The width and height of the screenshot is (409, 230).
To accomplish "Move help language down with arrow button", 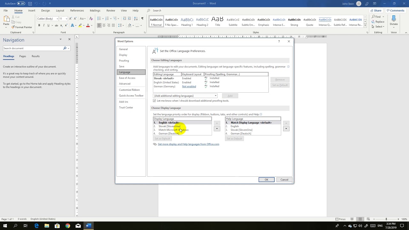I will [x=286, y=129].
